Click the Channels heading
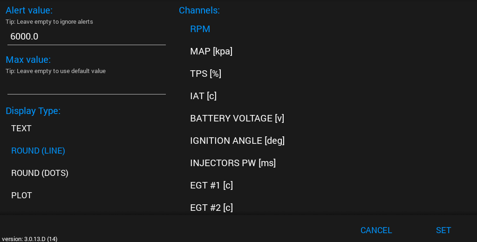This screenshot has width=477, height=242. [199, 10]
